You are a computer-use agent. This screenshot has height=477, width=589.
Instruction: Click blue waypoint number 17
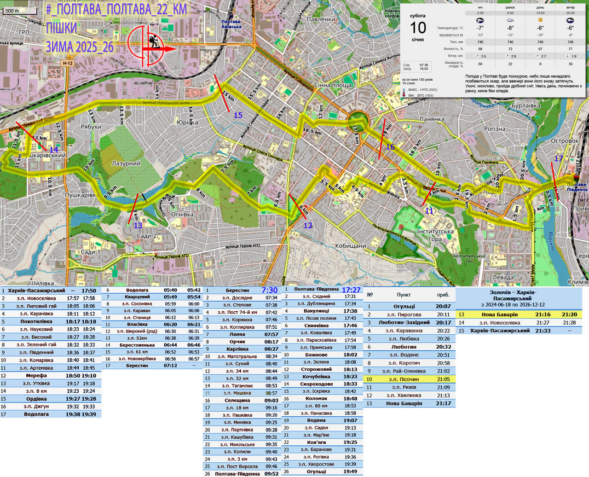point(558,158)
